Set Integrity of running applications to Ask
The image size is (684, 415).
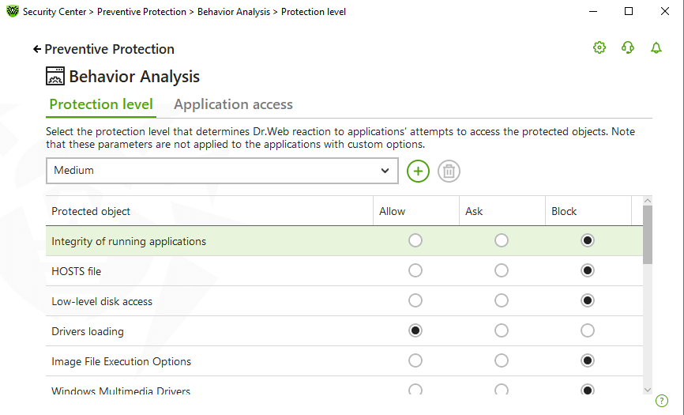coord(502,240)
